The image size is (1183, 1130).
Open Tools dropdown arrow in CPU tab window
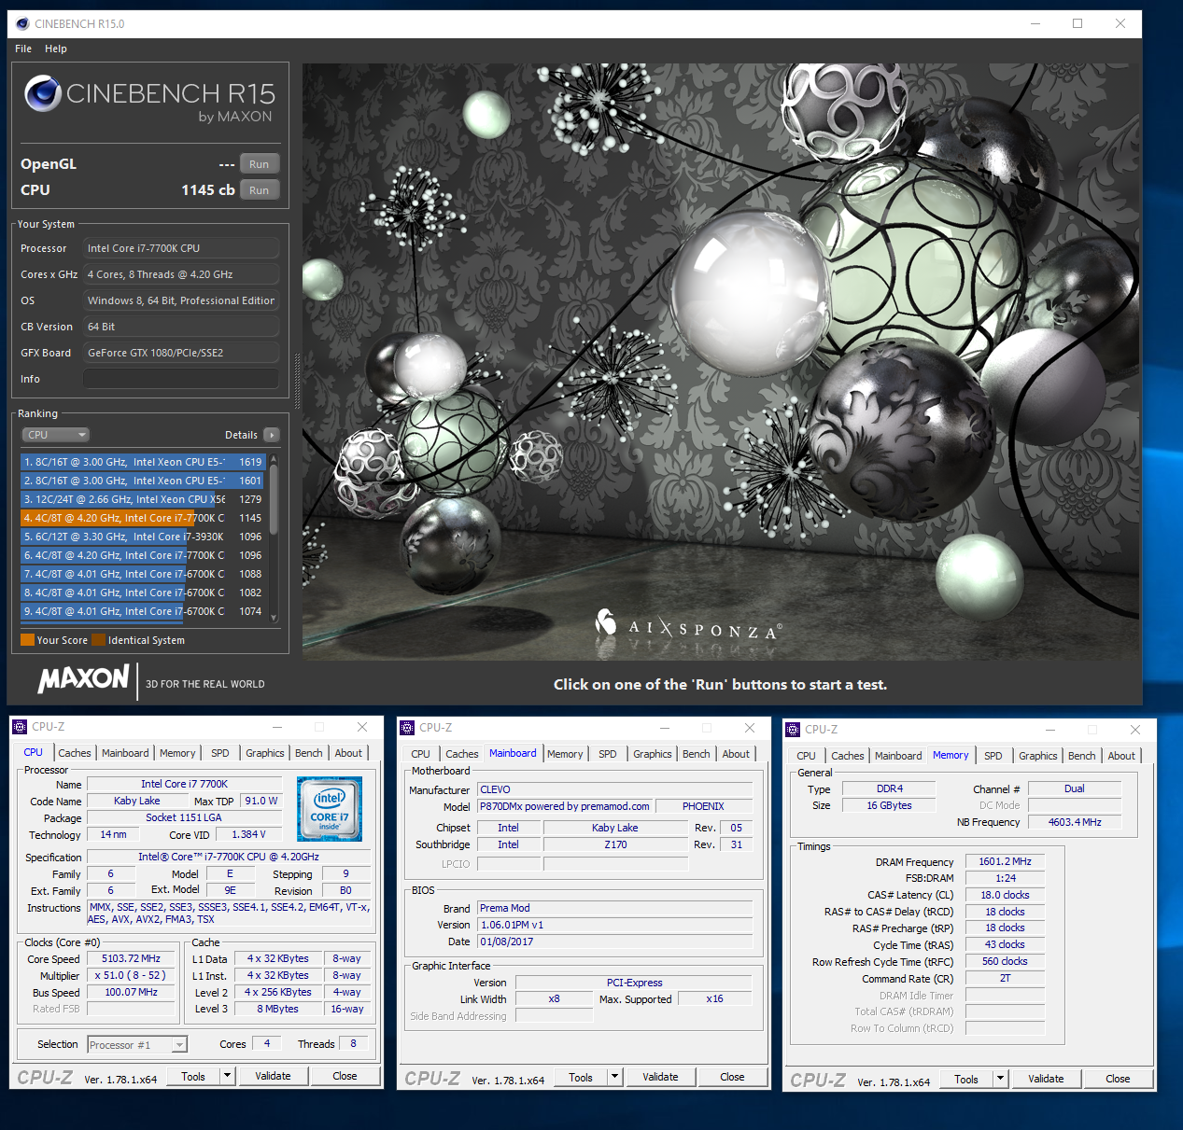(227, 1076)
